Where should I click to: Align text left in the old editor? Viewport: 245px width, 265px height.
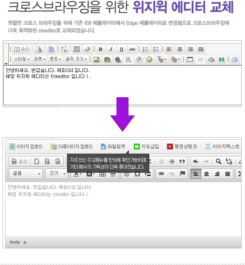pyautogui.click(x=169, y=49)
